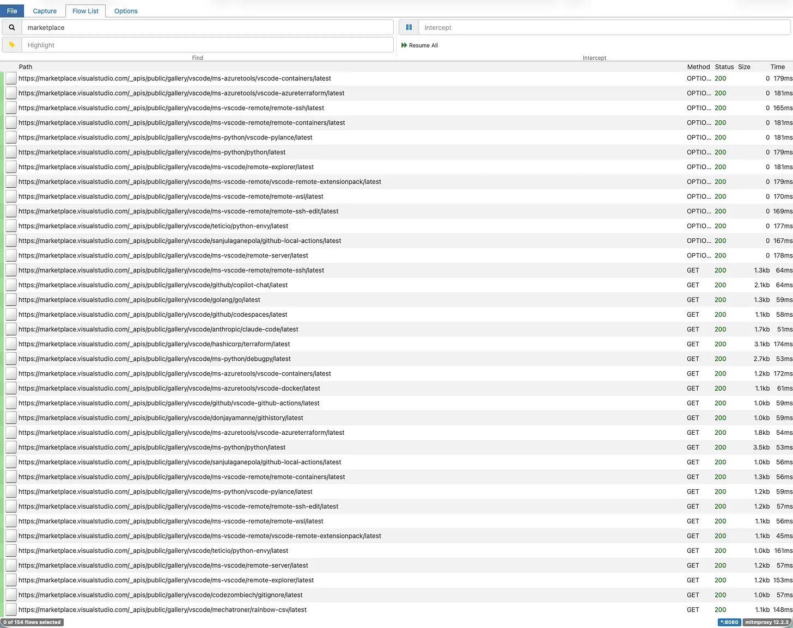Click the search field containing marketplace
The image size is (793, 628).
point(208,27)
